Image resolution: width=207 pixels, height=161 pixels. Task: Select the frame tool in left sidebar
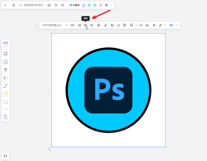click(x=5, y=54)
